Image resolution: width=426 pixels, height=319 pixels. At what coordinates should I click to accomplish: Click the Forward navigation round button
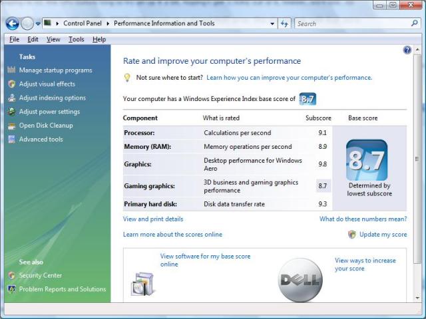tap(27, 24)
